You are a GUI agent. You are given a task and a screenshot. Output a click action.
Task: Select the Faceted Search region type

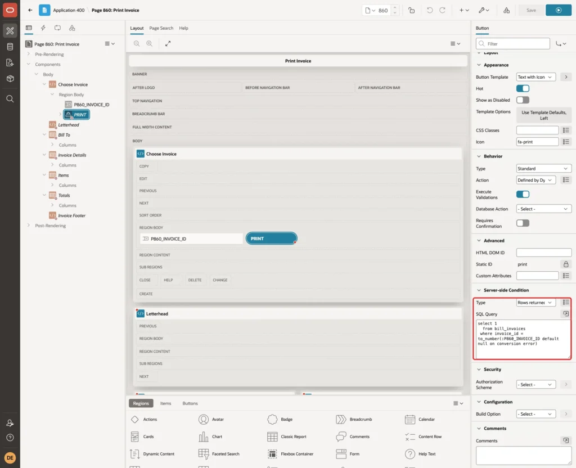click(219, 454)
